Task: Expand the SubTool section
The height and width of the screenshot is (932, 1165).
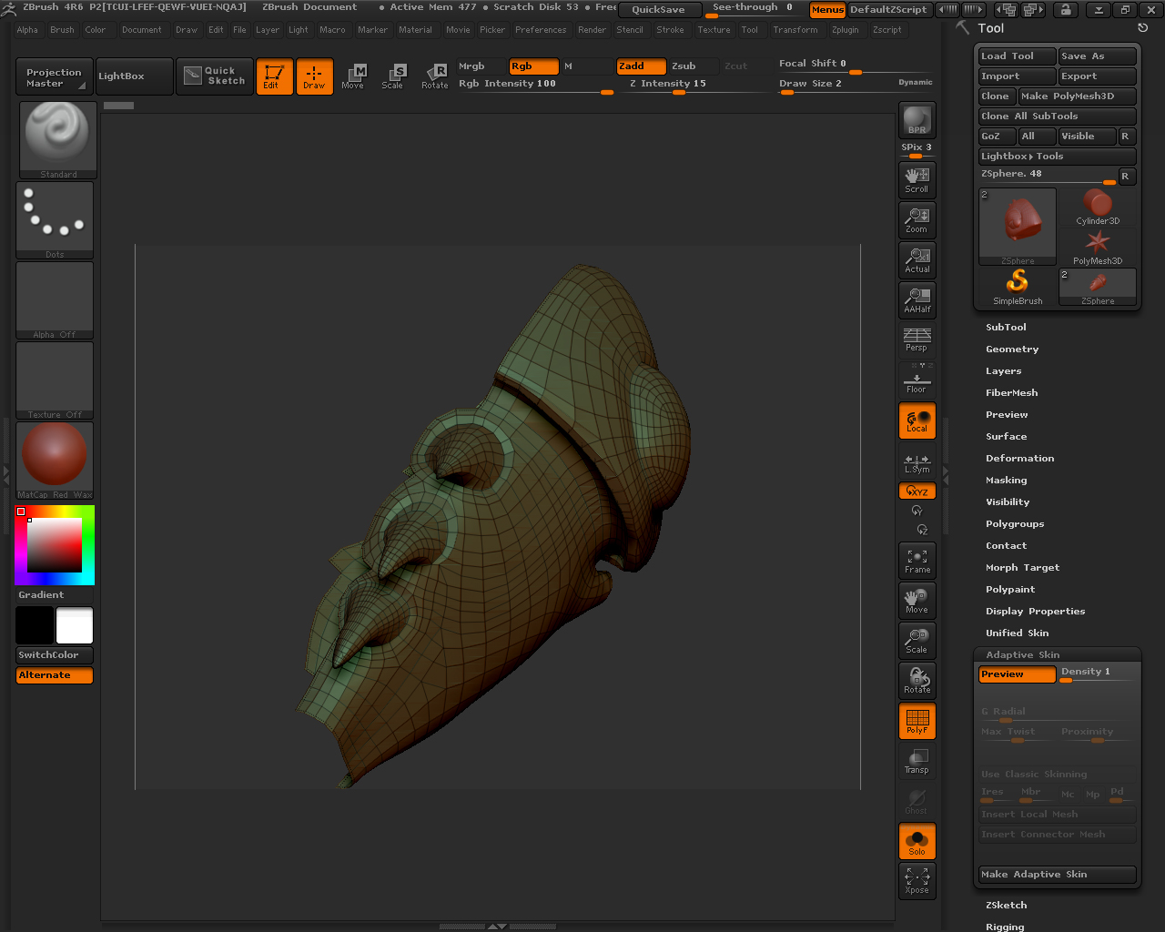Action: pyautogui.click(x=1006, y=328)
